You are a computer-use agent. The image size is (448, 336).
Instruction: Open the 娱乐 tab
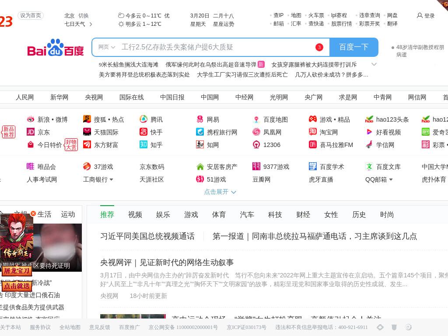coord(163,214)
